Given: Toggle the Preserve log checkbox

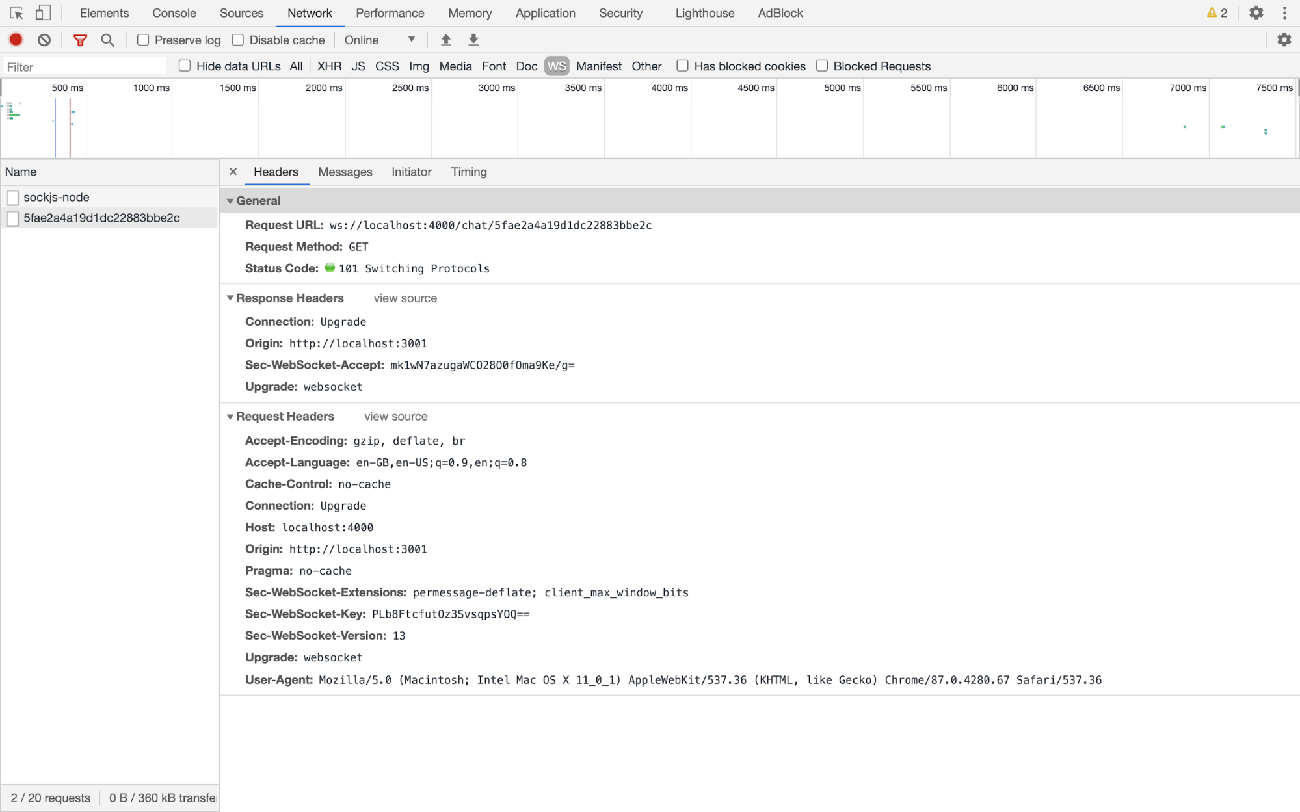Looking at the screenshot, I should 143,39.
